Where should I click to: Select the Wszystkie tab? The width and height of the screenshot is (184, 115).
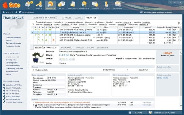pyautogui.click(x=91, y=18)
